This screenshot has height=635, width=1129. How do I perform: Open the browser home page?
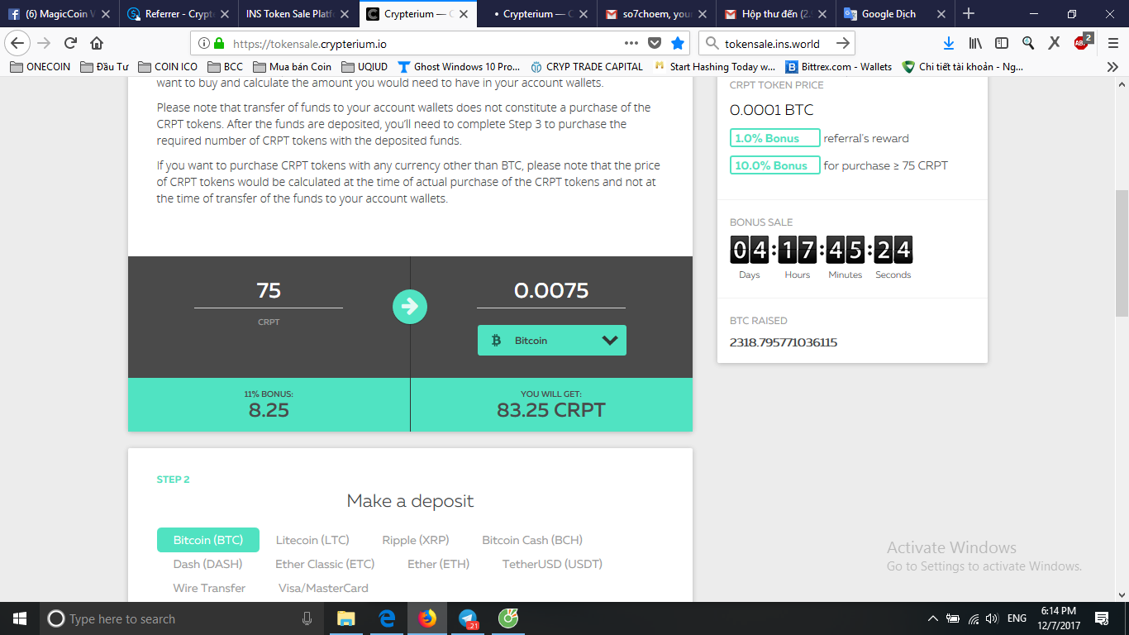coord(97,44)
